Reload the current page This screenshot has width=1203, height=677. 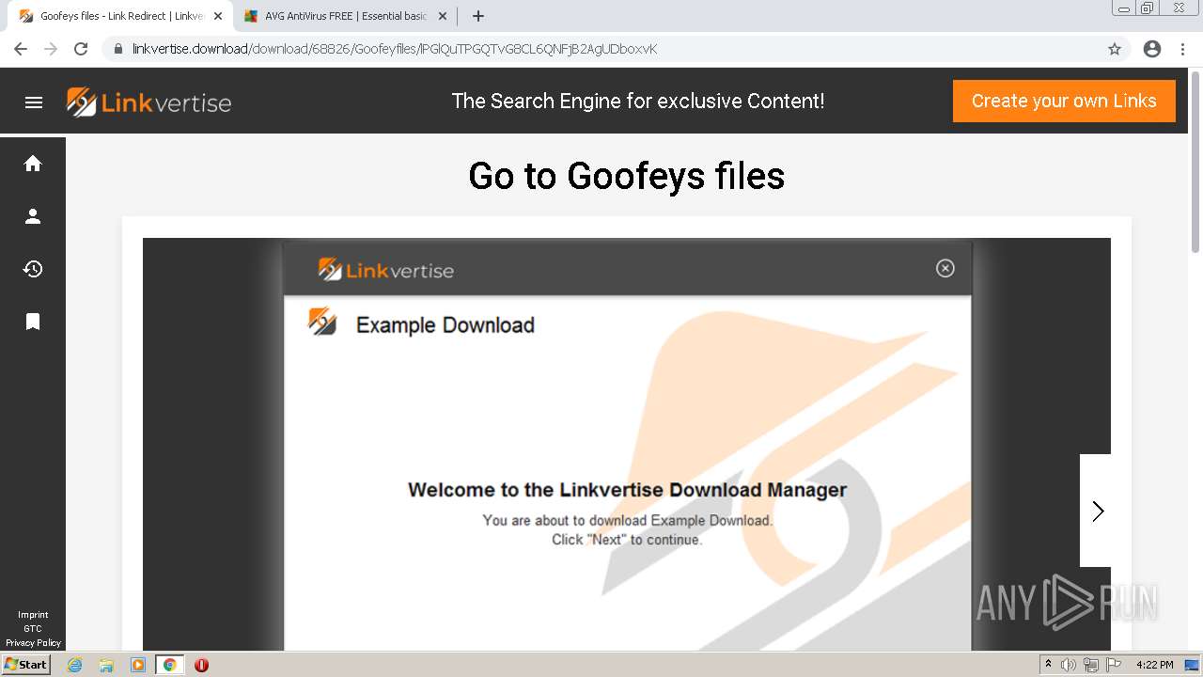(x=81, y=49)
